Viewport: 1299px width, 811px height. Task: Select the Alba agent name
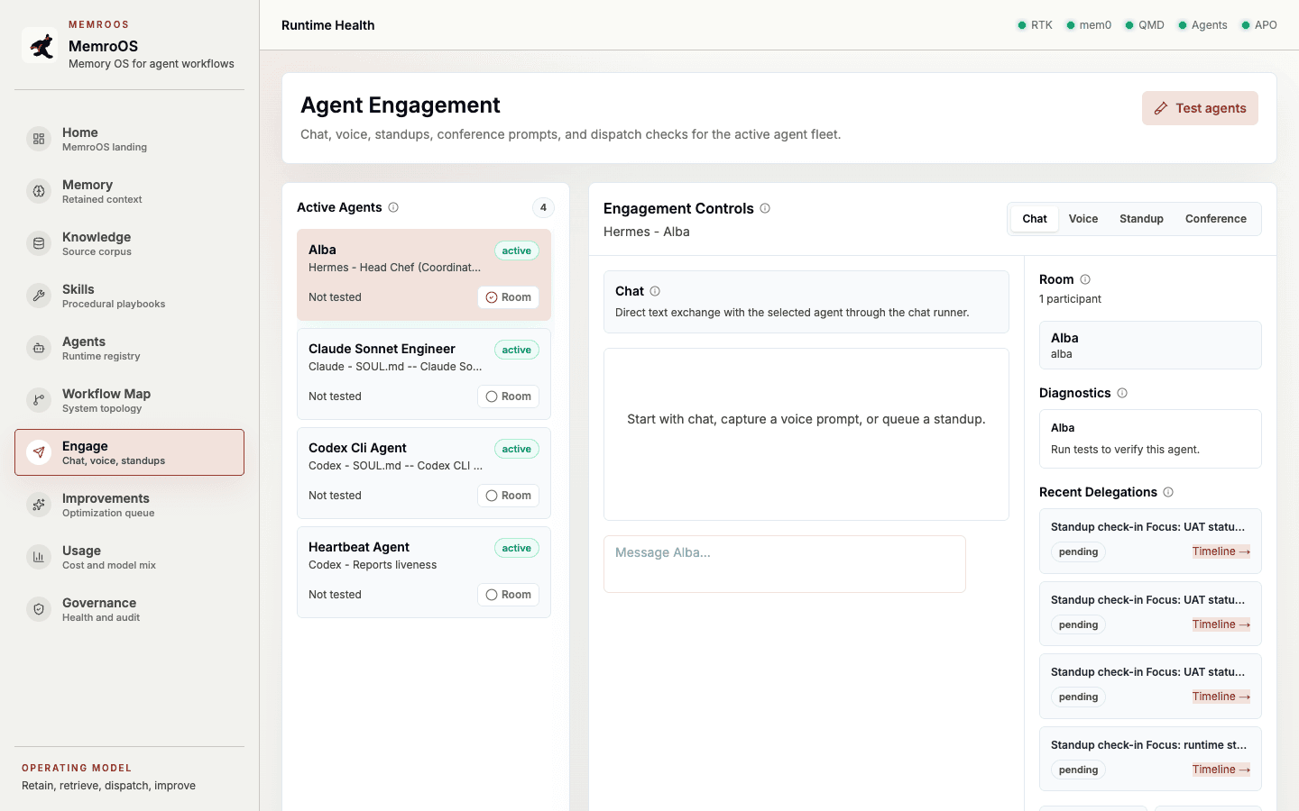322,250
